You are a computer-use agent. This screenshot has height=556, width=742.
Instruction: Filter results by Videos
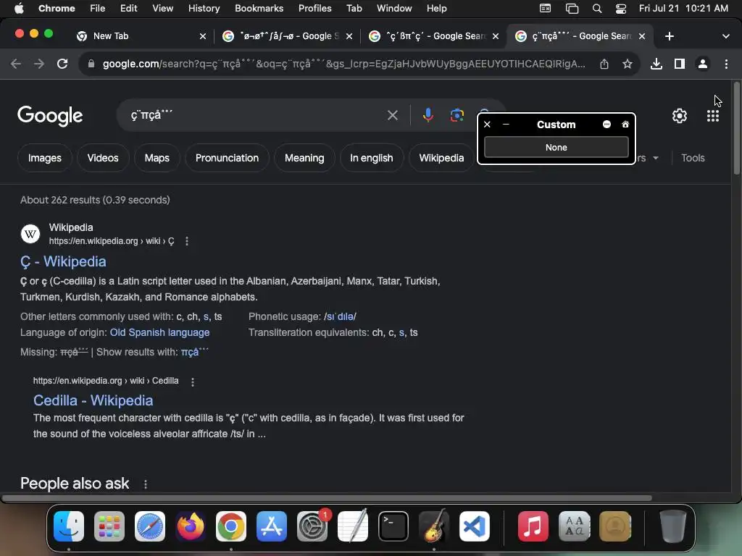pos(103,158)
